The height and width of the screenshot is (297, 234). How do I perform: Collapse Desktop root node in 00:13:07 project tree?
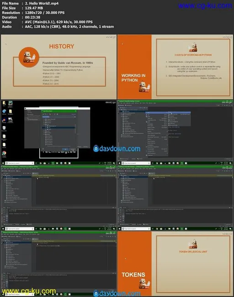coord(4,175)
